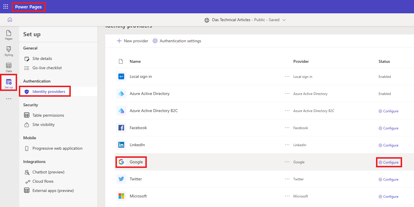Configure the Facebook provider
This screenshot has width=414, height=207.
pyautogui.click(x=388, y=128)
